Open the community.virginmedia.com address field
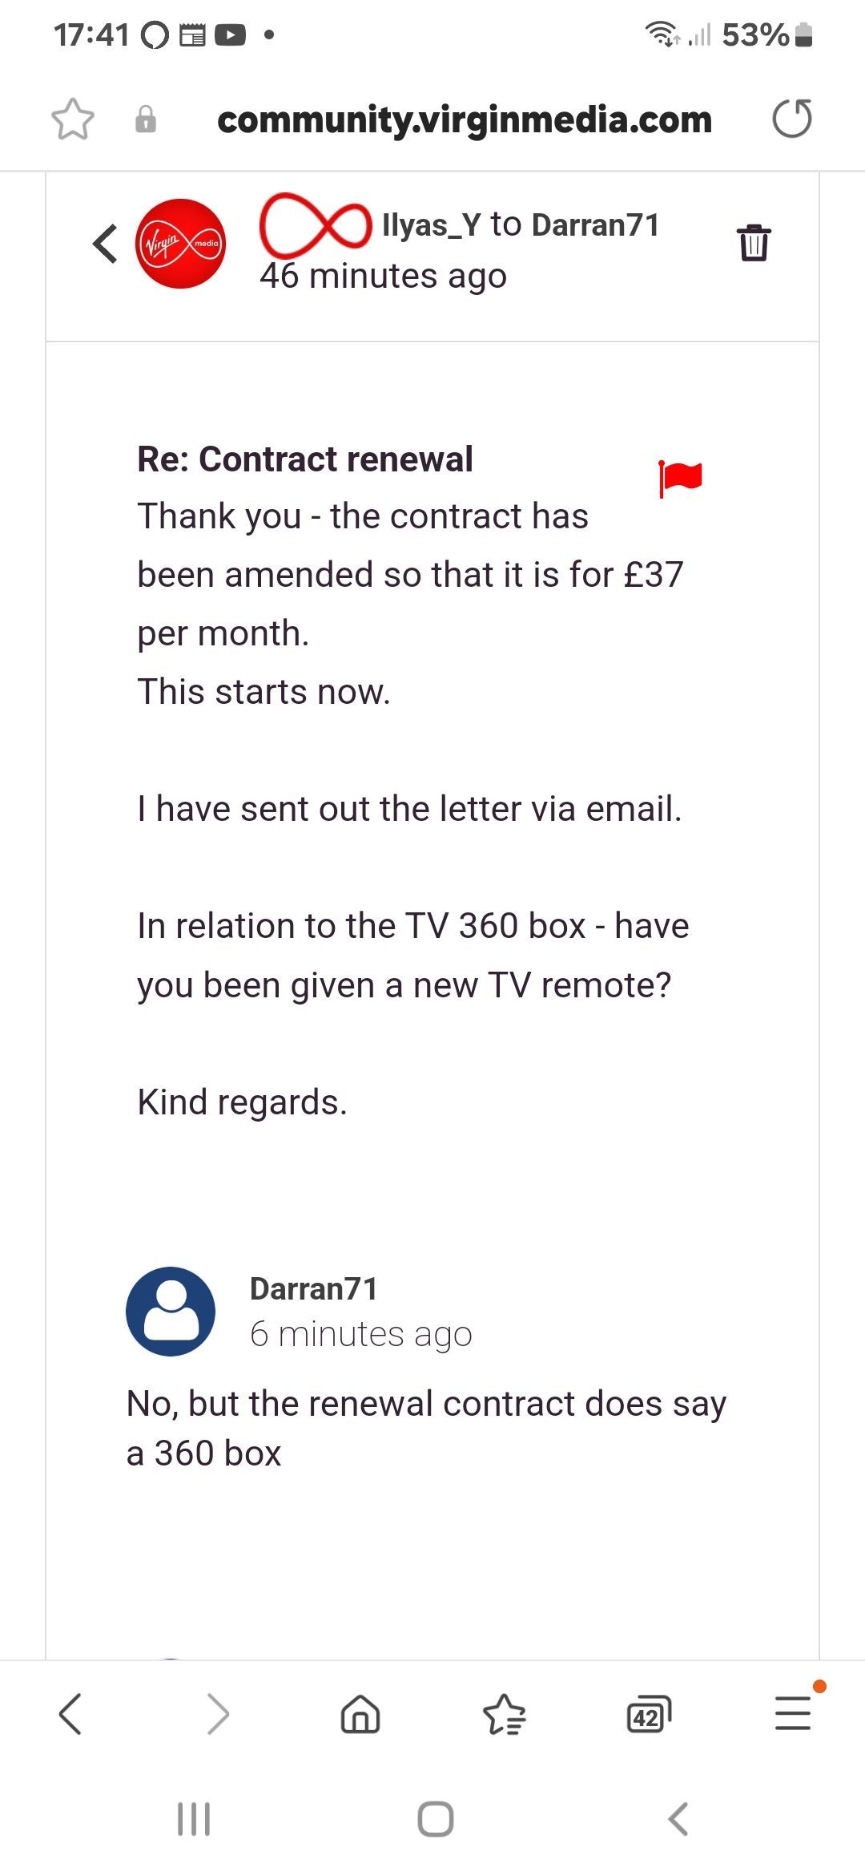865x1876 pixels. click(465, 120)
